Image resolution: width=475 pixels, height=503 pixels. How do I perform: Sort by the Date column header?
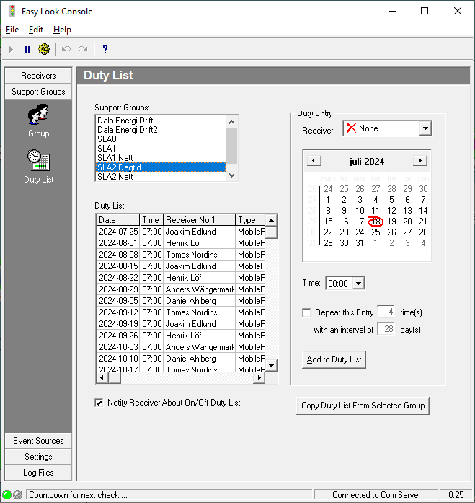(x=118, y=220)
